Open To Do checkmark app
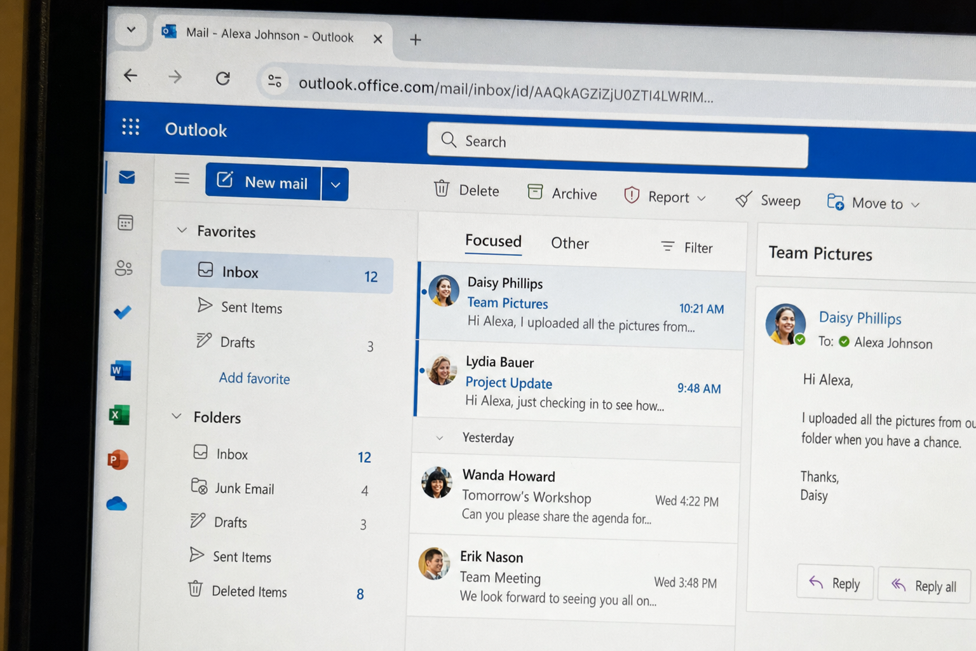 [122, 312]
